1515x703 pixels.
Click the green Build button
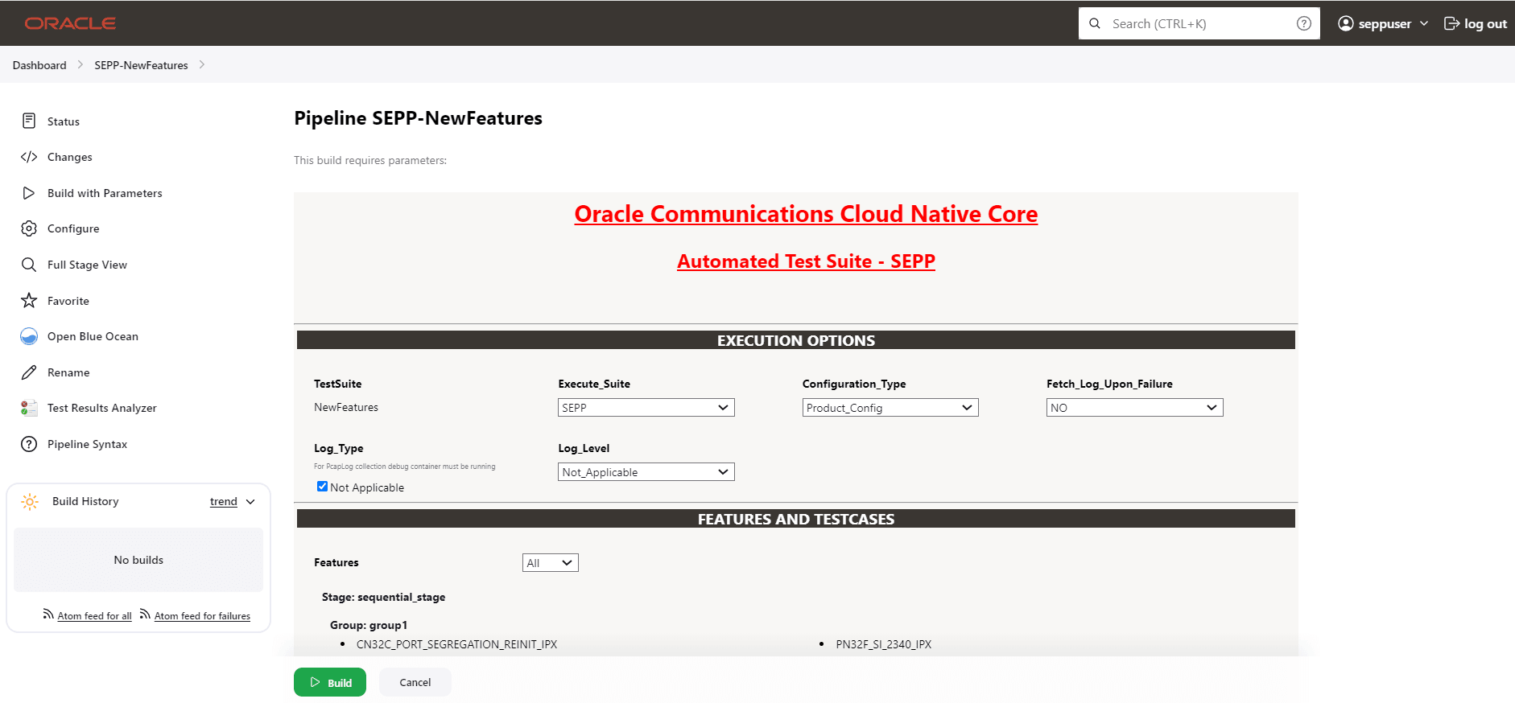pos(330,682)
